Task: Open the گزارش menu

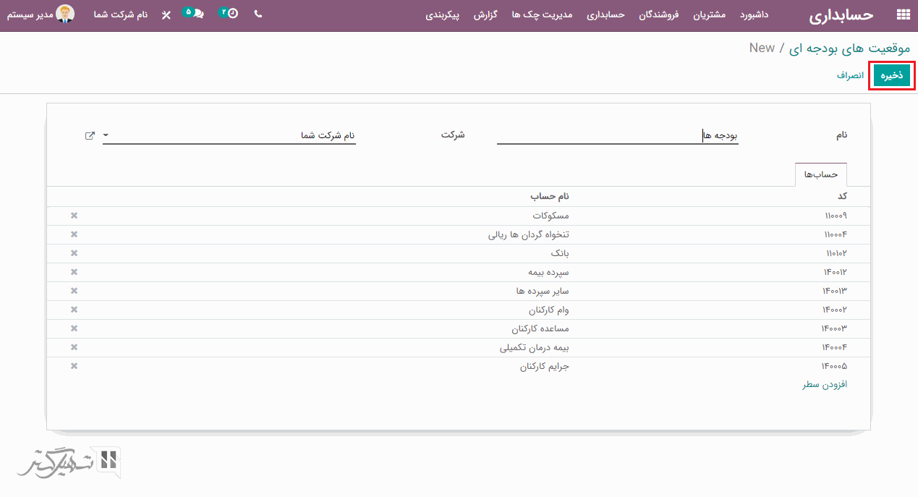Action: click(x=485, y=14)
